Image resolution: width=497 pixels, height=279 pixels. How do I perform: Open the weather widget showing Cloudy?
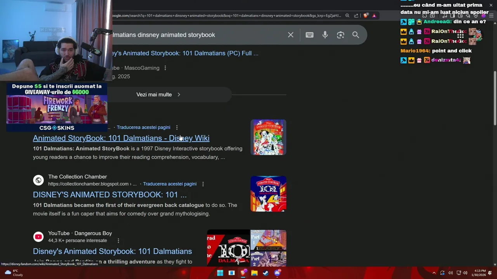pos(13,273)
